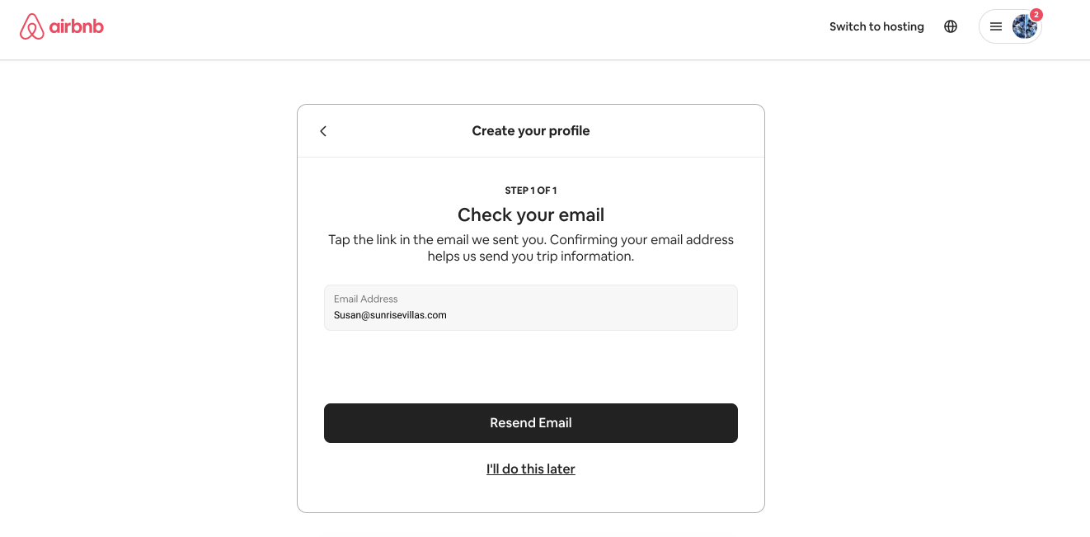Open the globe language selector

click(x=951, y=26)
